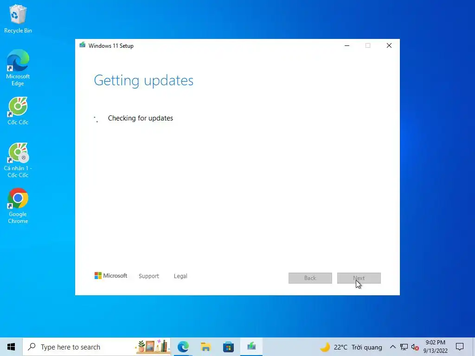
Task: Select the Google Chrome desktop shortcut
Action: coord(18,206)
